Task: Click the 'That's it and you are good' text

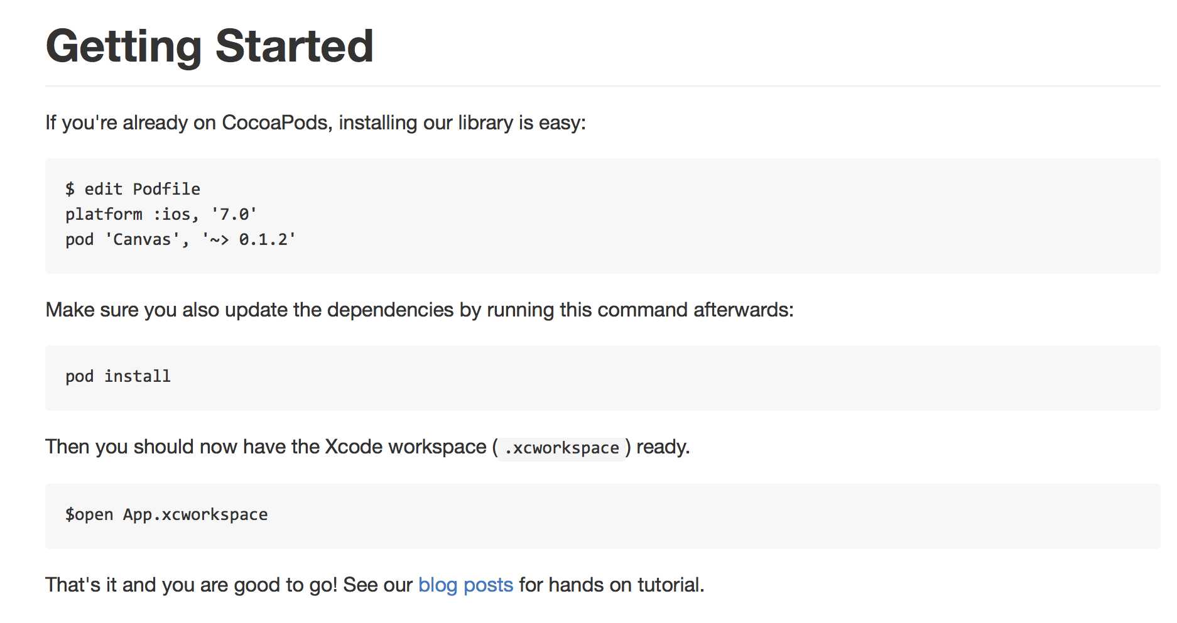Action: (x=375, y=585)
